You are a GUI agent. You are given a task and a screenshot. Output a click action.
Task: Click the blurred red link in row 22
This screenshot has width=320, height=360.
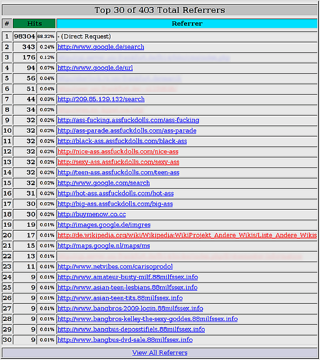(180, 256)
